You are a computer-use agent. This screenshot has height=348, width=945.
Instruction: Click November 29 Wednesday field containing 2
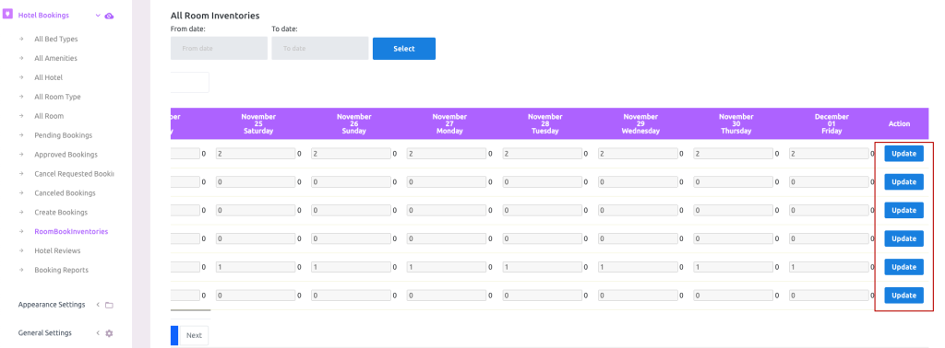(638, 154)
